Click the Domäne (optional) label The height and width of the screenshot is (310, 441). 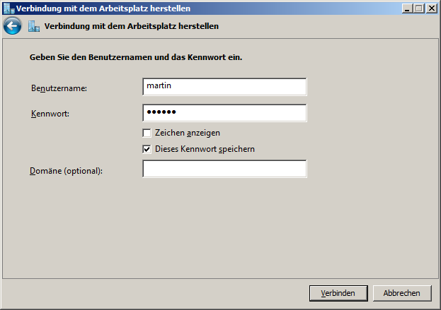[x=66, y=171]
